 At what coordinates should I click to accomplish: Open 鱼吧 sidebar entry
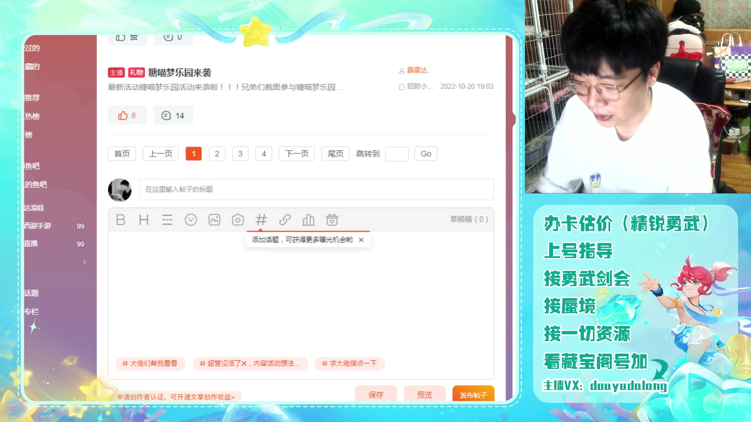tap(32, 166)
